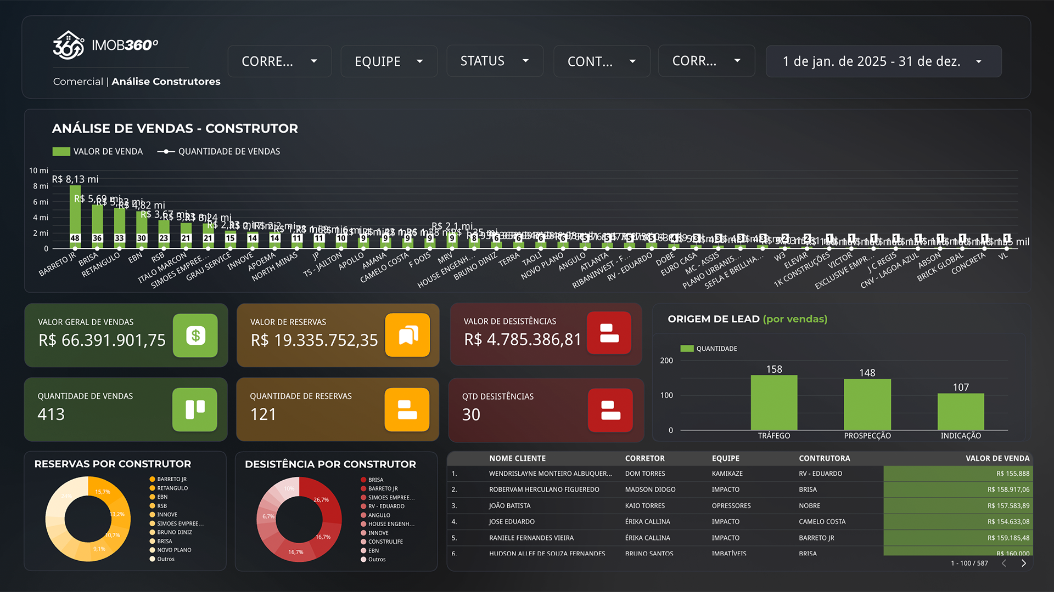Select the TRÁFEGO bar in lead chart

tap(773, 402)
